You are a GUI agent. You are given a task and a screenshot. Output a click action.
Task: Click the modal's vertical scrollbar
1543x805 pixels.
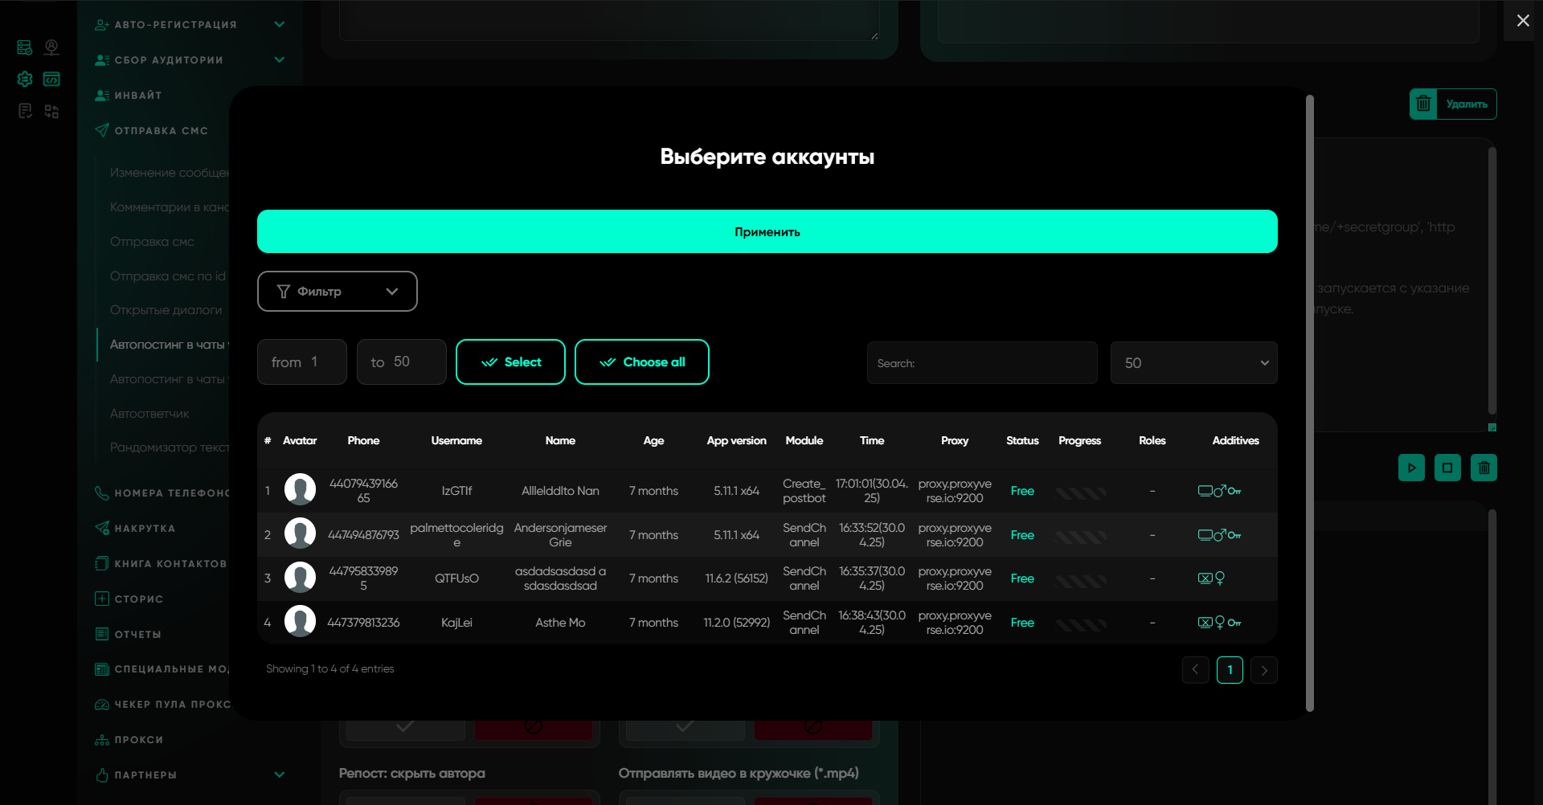(1310, 402)
